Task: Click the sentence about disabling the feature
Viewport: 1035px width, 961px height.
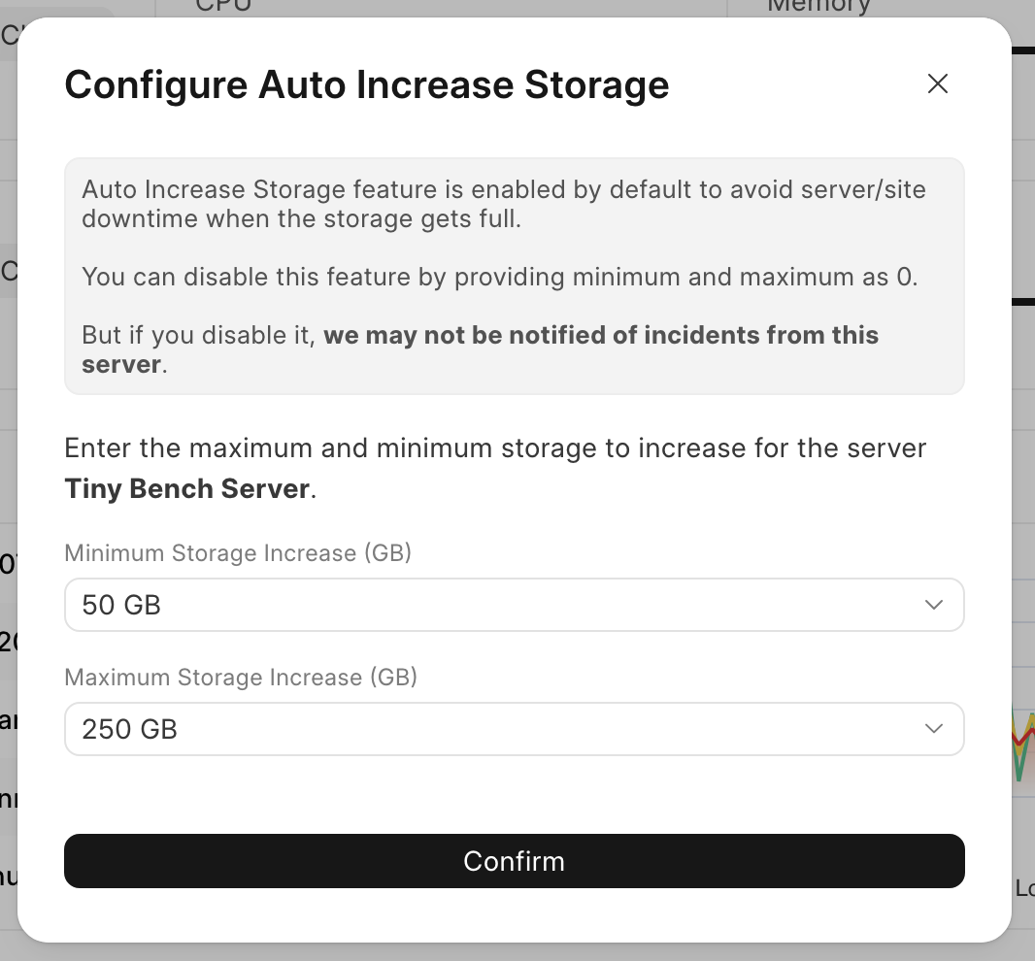Action: point(499,277)
